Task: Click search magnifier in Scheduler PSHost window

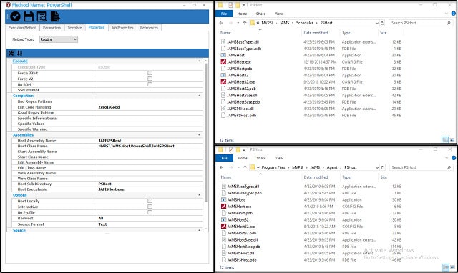Action: point(449,23)
